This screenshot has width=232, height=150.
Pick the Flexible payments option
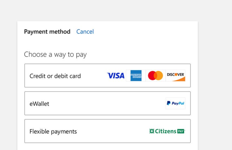coord(53,132)
